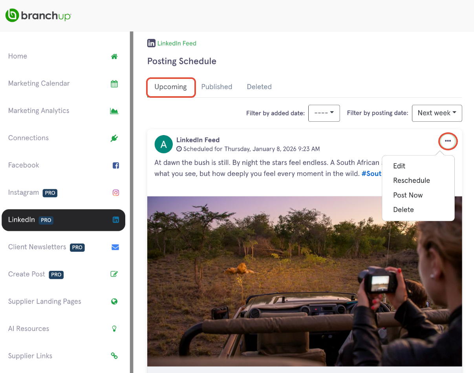Open the Filter by posting date dropdown
This screenshot has height=373, width=474.
tap(437, 113)
